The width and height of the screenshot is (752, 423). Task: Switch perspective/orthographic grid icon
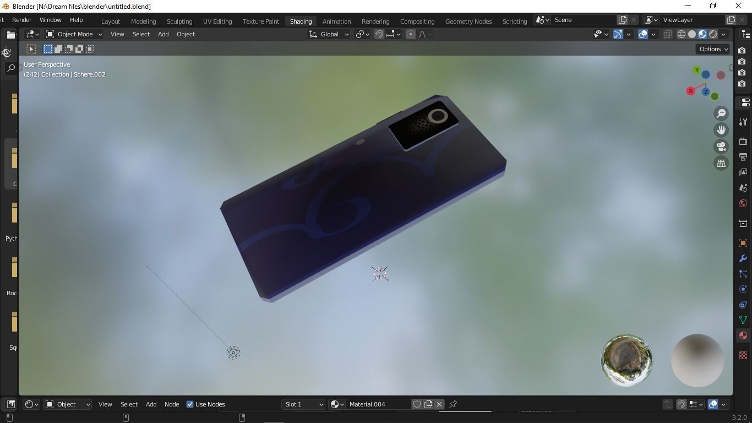[721, 163]
